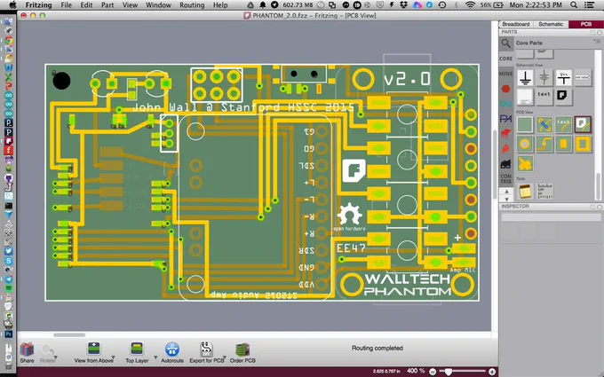Select the schematic frame part
The image size is (604, 377).
(x=525, y=97)
